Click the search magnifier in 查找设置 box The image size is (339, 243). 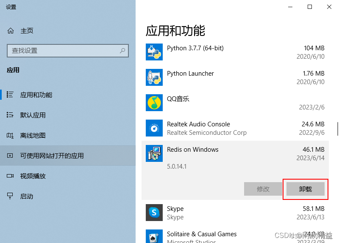[122, 51]
